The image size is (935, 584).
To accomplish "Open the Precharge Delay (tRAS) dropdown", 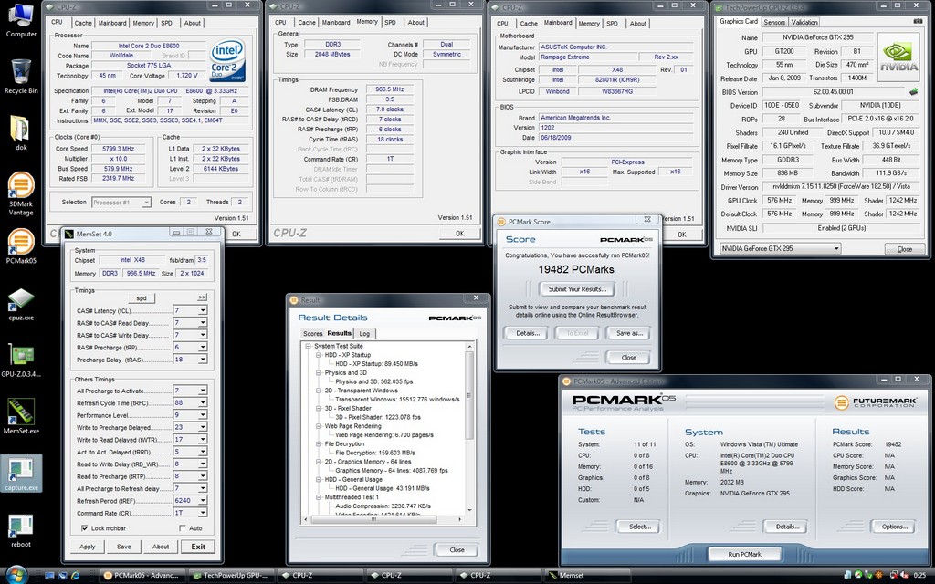I will [x=203, y=360].
